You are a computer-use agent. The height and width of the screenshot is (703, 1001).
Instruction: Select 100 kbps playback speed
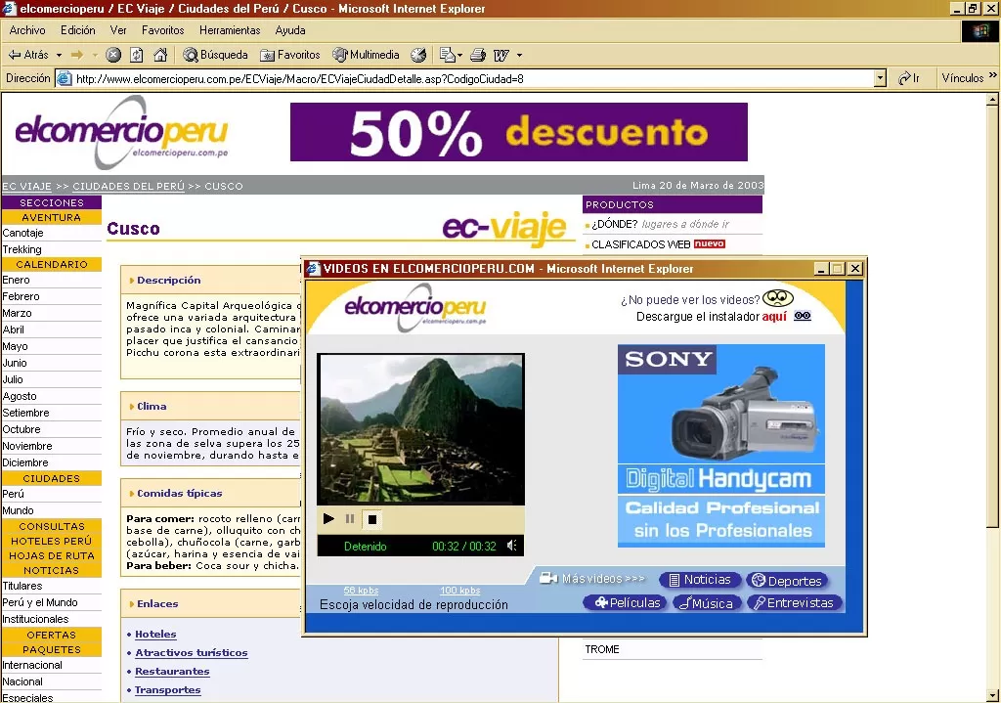point(459,591)
